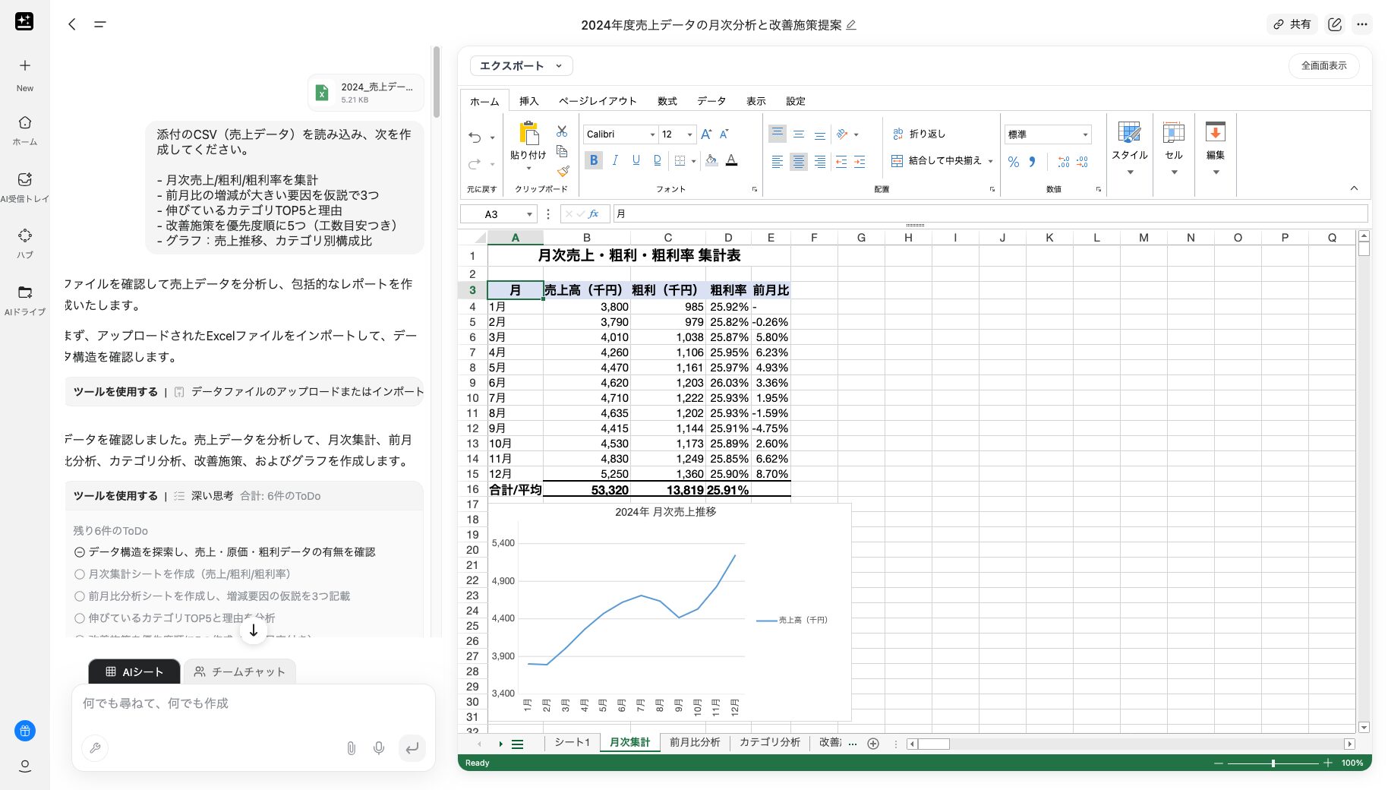The height and width of the screenshot is (790, 1388).
Task: Click the 共有 share button
Action: coord(1292,24)
